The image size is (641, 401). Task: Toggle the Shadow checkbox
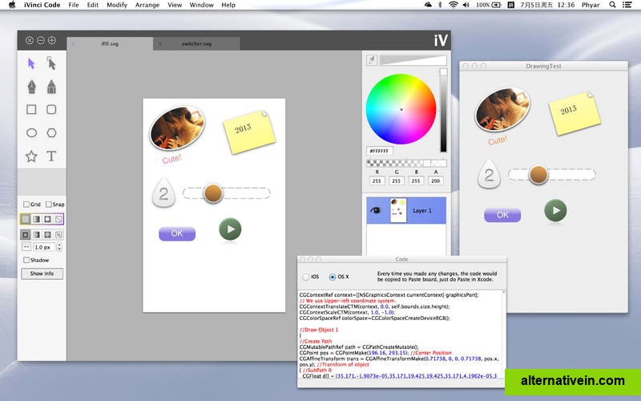tap(26, 260)
